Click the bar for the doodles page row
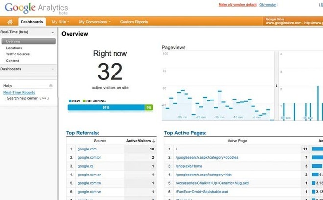 pyautogui.click(x=317, y=157)
